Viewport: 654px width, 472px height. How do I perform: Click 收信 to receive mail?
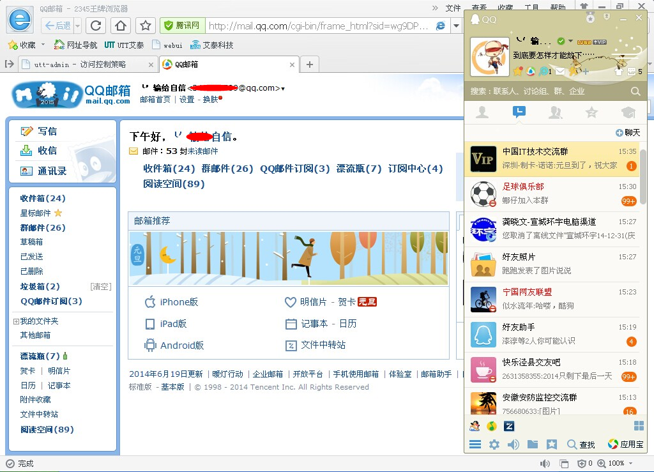click(39, 151)
